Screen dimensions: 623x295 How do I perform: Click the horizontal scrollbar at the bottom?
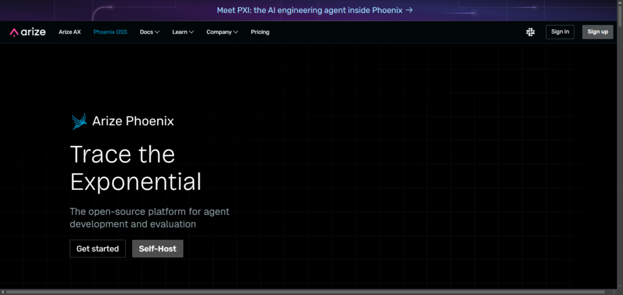click(x=305, y=292)
